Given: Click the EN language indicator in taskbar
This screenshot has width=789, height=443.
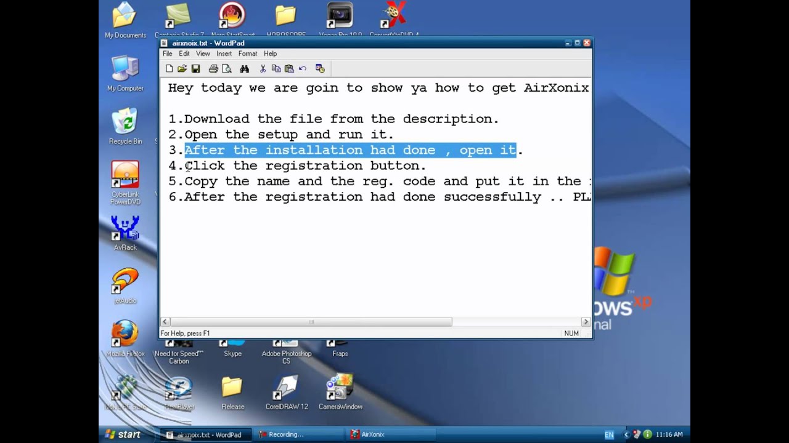Looking at the screenshot, I should point(609,435).
